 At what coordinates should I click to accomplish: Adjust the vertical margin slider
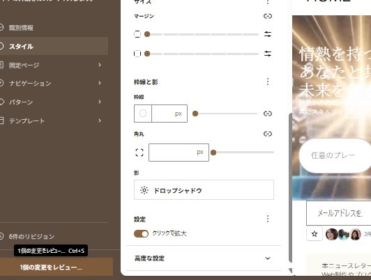click(202, 34)
